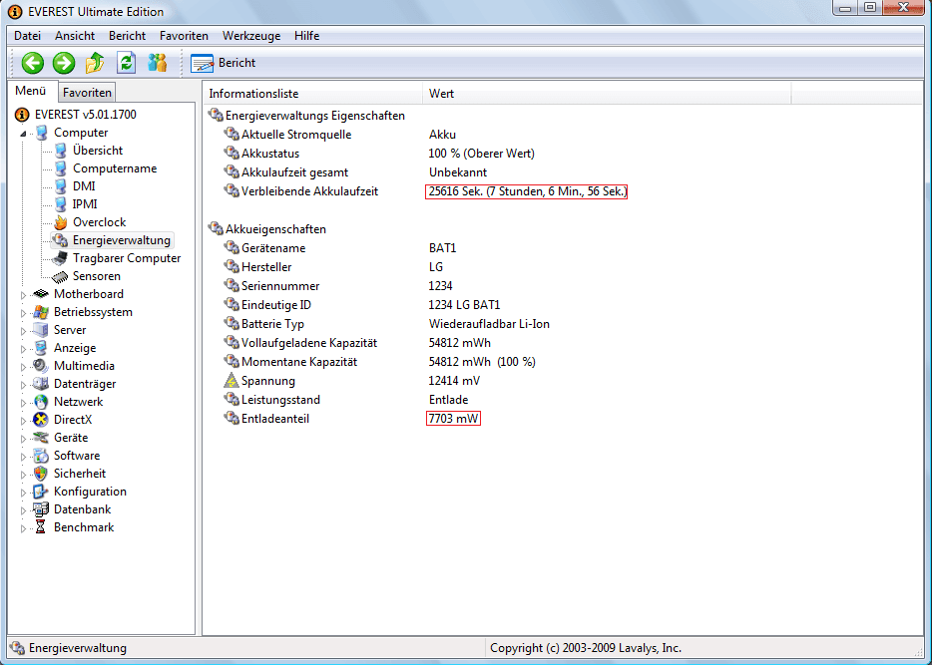Select the Netzwerk globe icon
Viewport: 932px width, 665px height.
point(41,402)
